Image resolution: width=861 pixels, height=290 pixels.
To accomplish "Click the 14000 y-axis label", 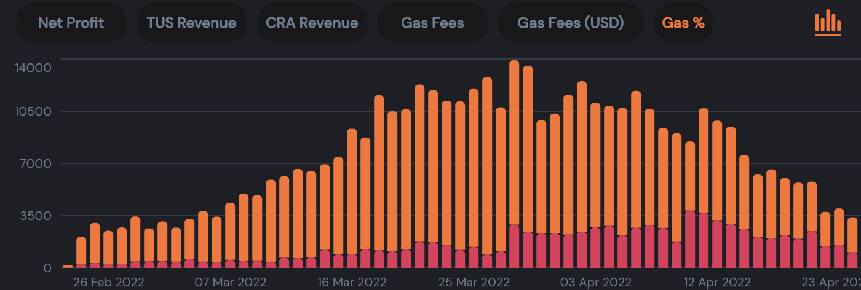I will tap(33, 67).
